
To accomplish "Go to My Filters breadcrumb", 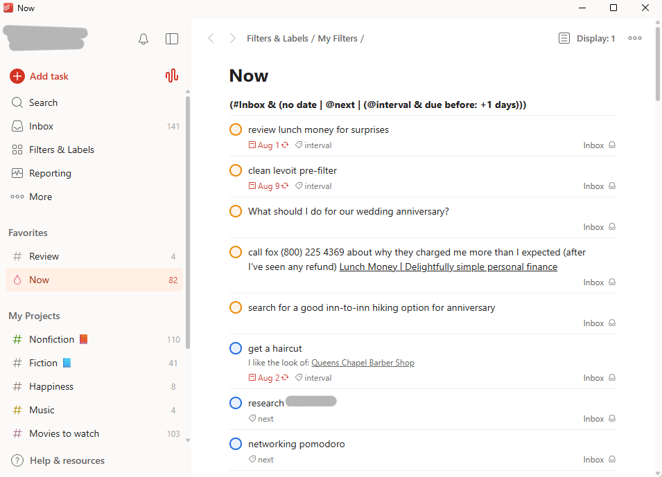I will point(338,38).
